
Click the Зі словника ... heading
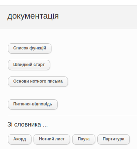click(27, 124)
